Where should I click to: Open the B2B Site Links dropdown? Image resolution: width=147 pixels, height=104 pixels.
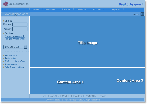(15, 47)
